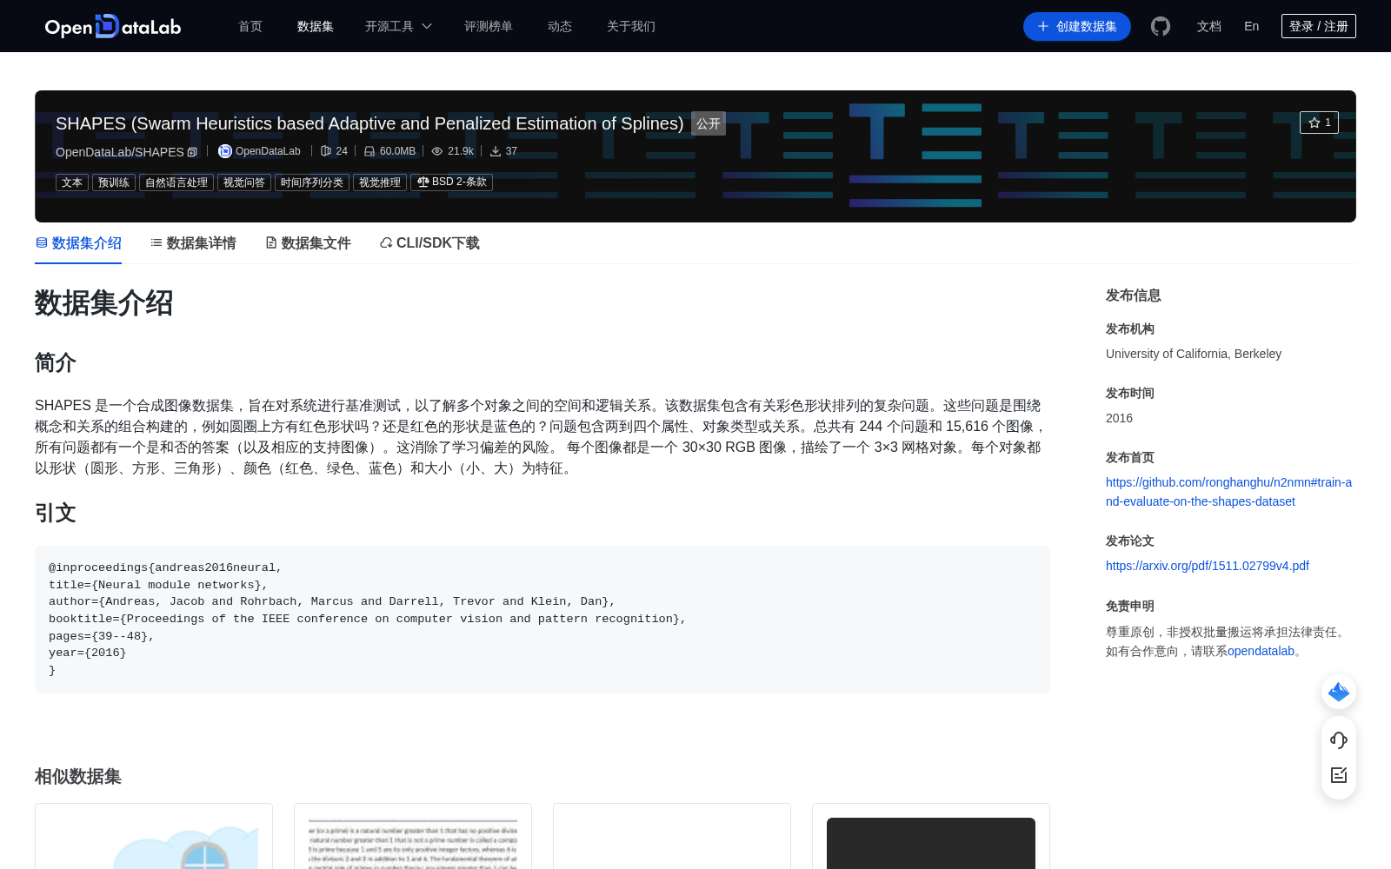The width and height of the screenshot is (1391, 869).
Task: Click the BibTeX citation code block
Action: tap(542, 620)
